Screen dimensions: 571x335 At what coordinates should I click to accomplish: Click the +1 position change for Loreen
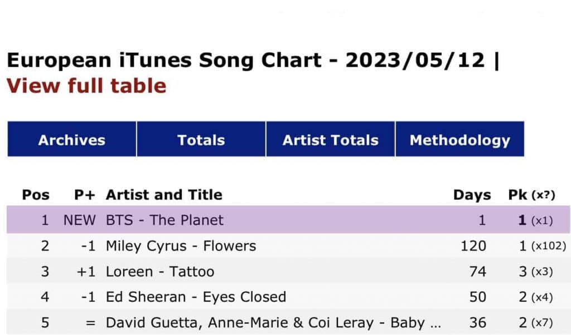[x=85, y=271]
